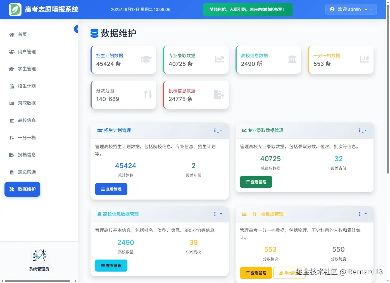Click the 2490 高校数量 value

[x=126, y=243]
